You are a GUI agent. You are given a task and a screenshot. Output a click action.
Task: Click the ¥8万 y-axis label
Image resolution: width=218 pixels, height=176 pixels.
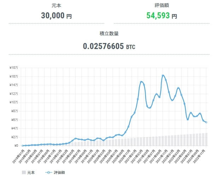point(14,111)
